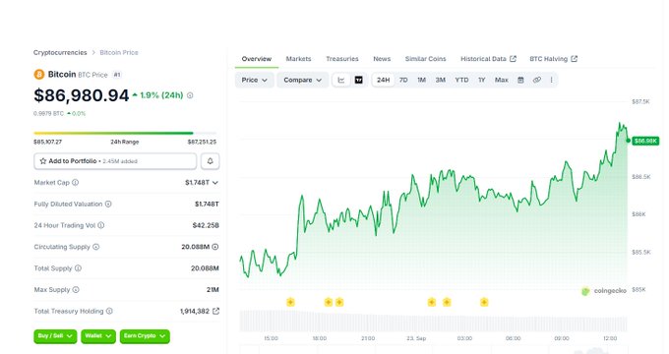The height and width of the screenshot is (354, 669).
Task: Expand the Market Cap $1.748T chevron
Action: click(x=215, y=183)
